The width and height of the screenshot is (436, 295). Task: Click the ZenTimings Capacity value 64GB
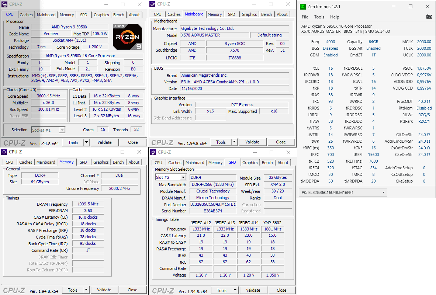point(373,42)
